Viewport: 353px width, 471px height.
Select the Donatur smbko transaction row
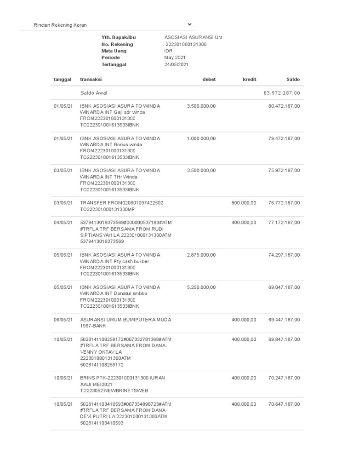177,297
